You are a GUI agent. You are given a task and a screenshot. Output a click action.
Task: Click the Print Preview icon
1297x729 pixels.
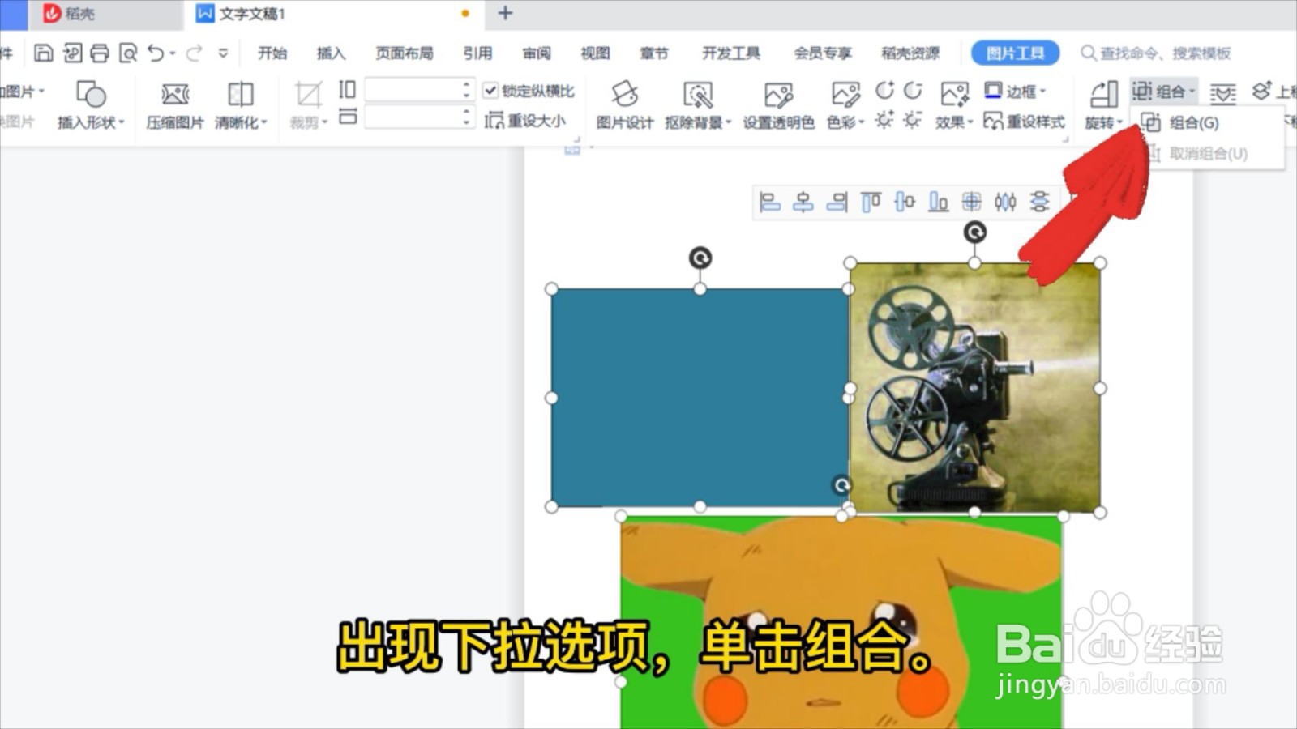(x=127, y=53)
